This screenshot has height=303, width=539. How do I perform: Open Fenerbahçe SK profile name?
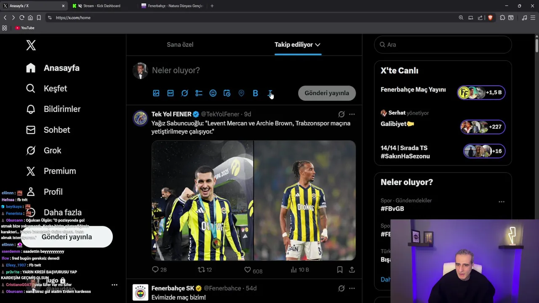(x=173, y=288)
